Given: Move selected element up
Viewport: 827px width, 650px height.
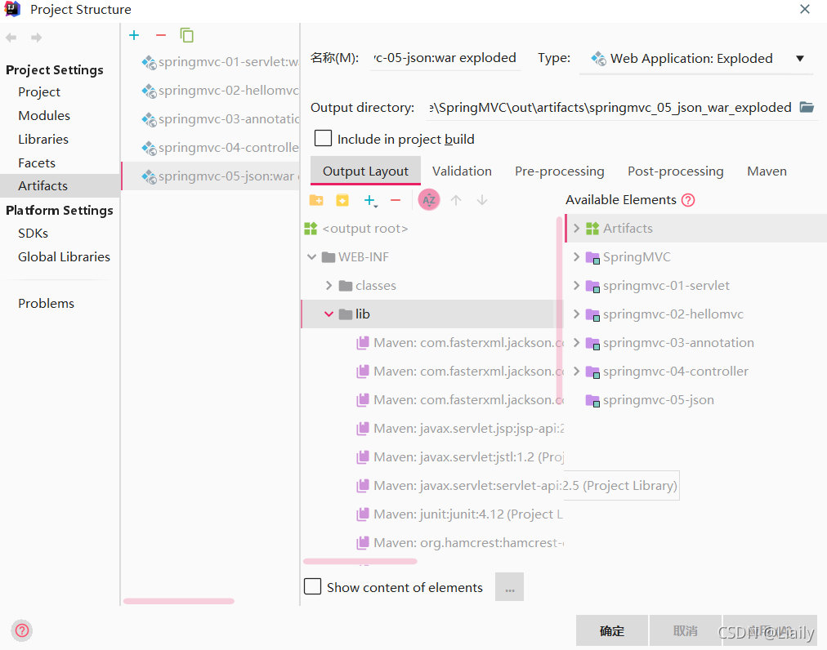Looking at the screenshot, I should pos(456,200).
